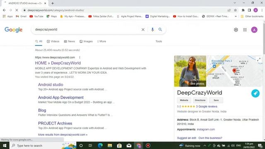
Task: Click the Google logo
Action: (x=14, y=30)
